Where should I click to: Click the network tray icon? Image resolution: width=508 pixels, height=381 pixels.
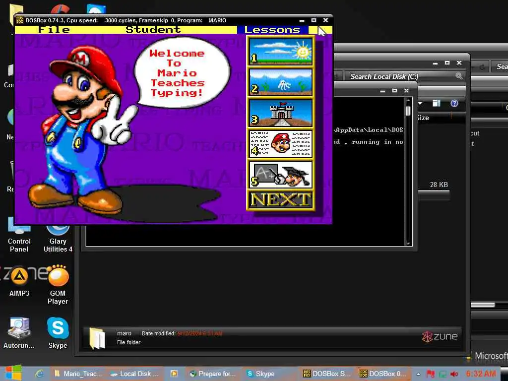[x=443, y=374]
